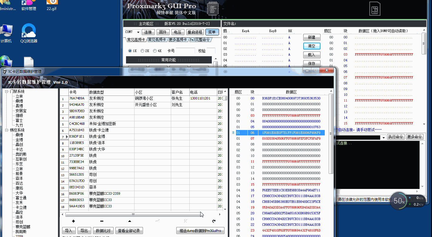Open the 软件管理 desktop icon
Image resolution: width=432 pixels, height=237 pixels.
tap(28, 5)
